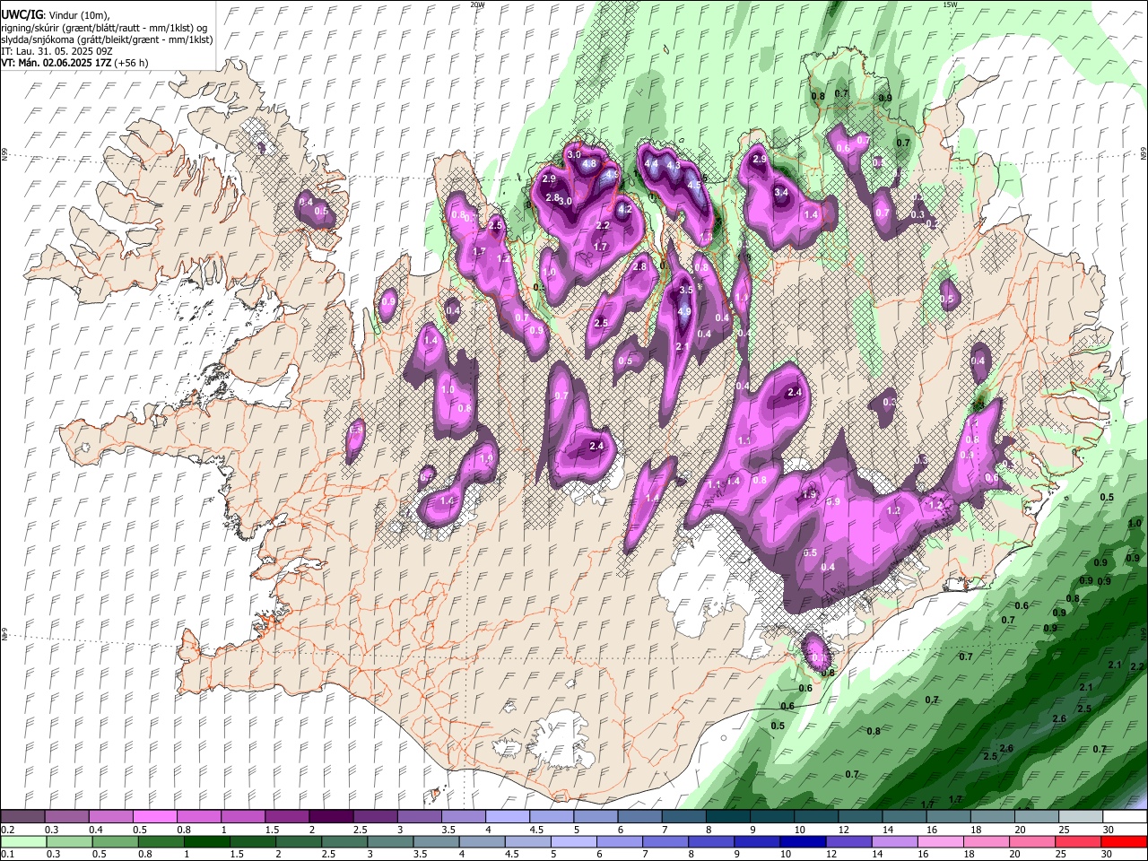1148x861 pixels.
Task: Pick the bright red 30 swatch, bottom legend row
Action: pos(1123,842)
